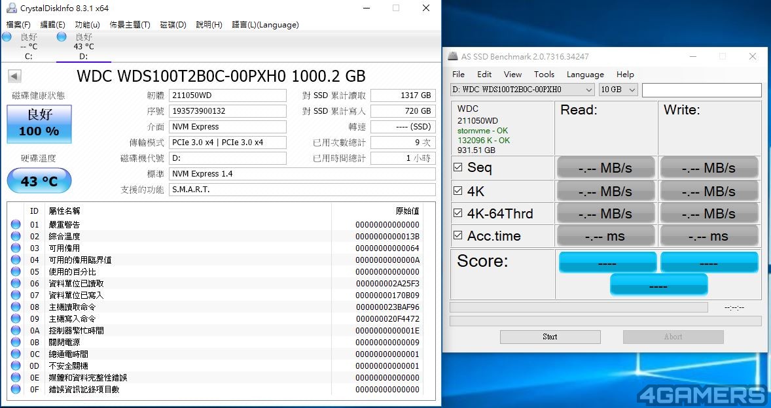Click the Seq Write result button

click(709, 168)
